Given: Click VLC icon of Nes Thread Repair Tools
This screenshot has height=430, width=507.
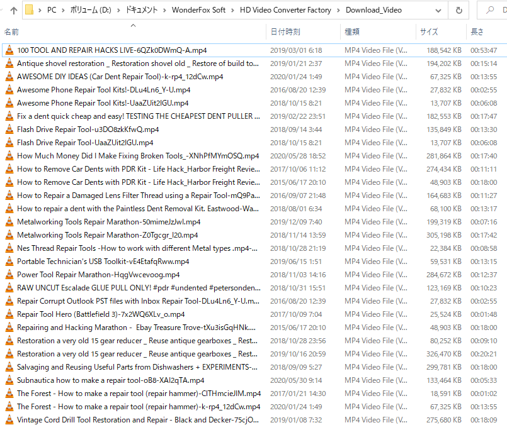Looking at the screenshot, I should pyautogui.click(x=9, y=248).
